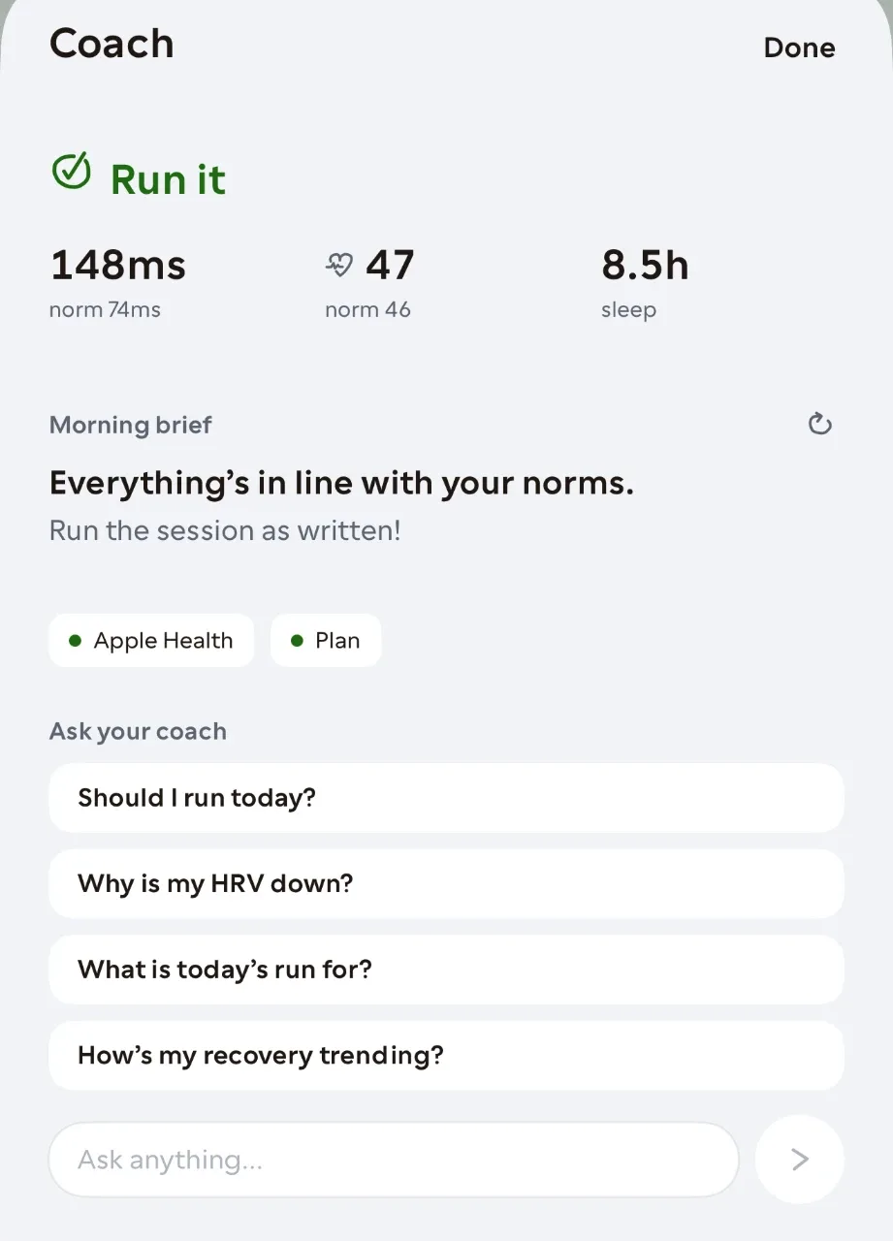This screenshot has width=893, height=1241.
Task: Tap the green dot on Plan chip
Action: coord(298,641)
